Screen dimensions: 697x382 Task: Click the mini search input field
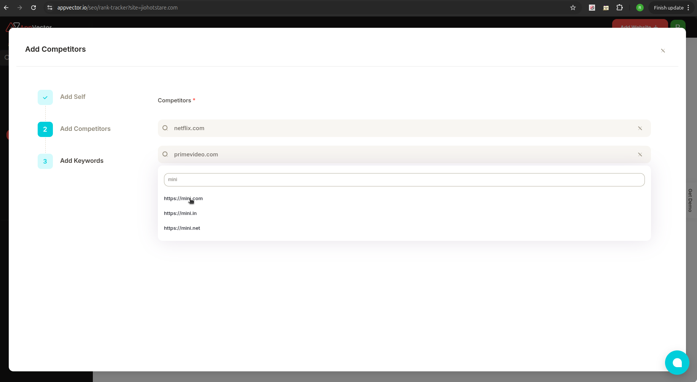click(x=404, y=179)
